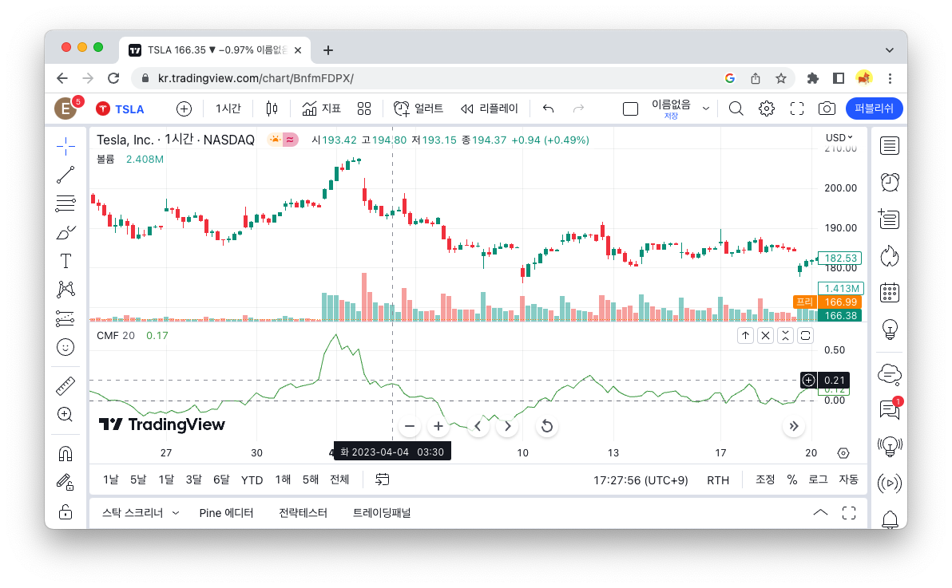Zoom in chart with plus button
This screenshot has width=952, height=588.
tap(438, 427)
